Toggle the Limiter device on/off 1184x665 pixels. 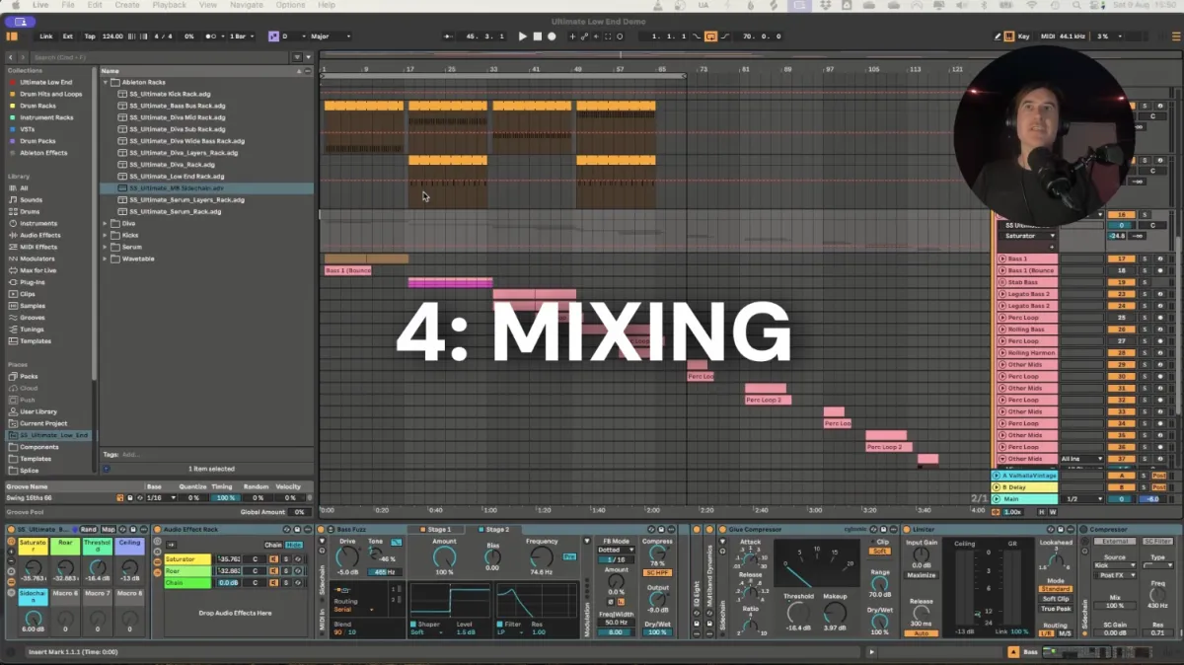click(x=907, y=530)
